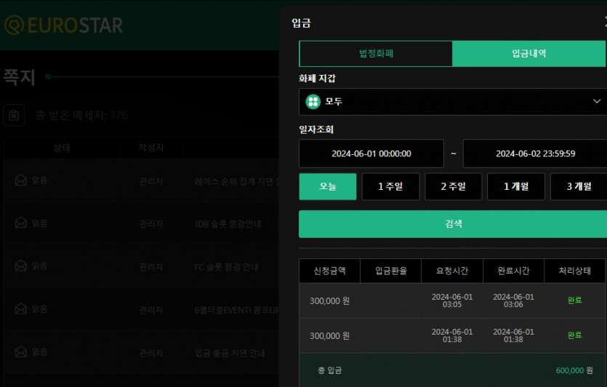Click the 완료시간 column header
607x387 pixels.
pos(513,271)
